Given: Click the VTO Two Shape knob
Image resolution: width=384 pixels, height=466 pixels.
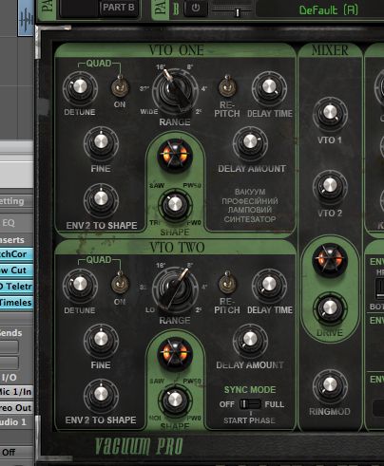Looking at the screenshot, I should click(175, 401).
